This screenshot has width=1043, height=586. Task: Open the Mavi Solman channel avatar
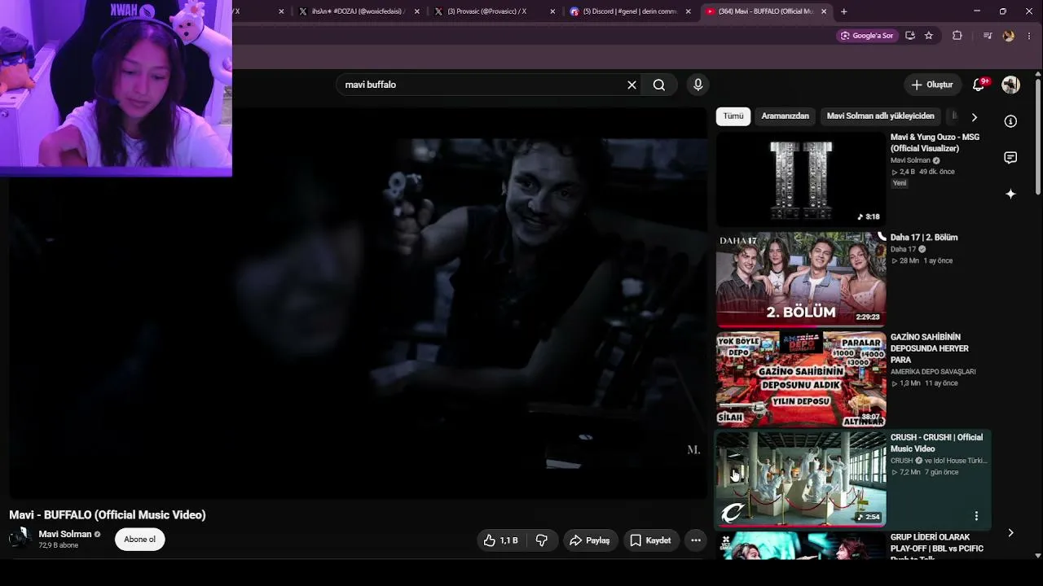click(20, 539)
